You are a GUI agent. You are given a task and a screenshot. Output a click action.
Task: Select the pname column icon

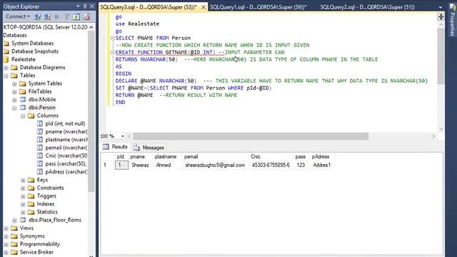[x=40, y=131]
